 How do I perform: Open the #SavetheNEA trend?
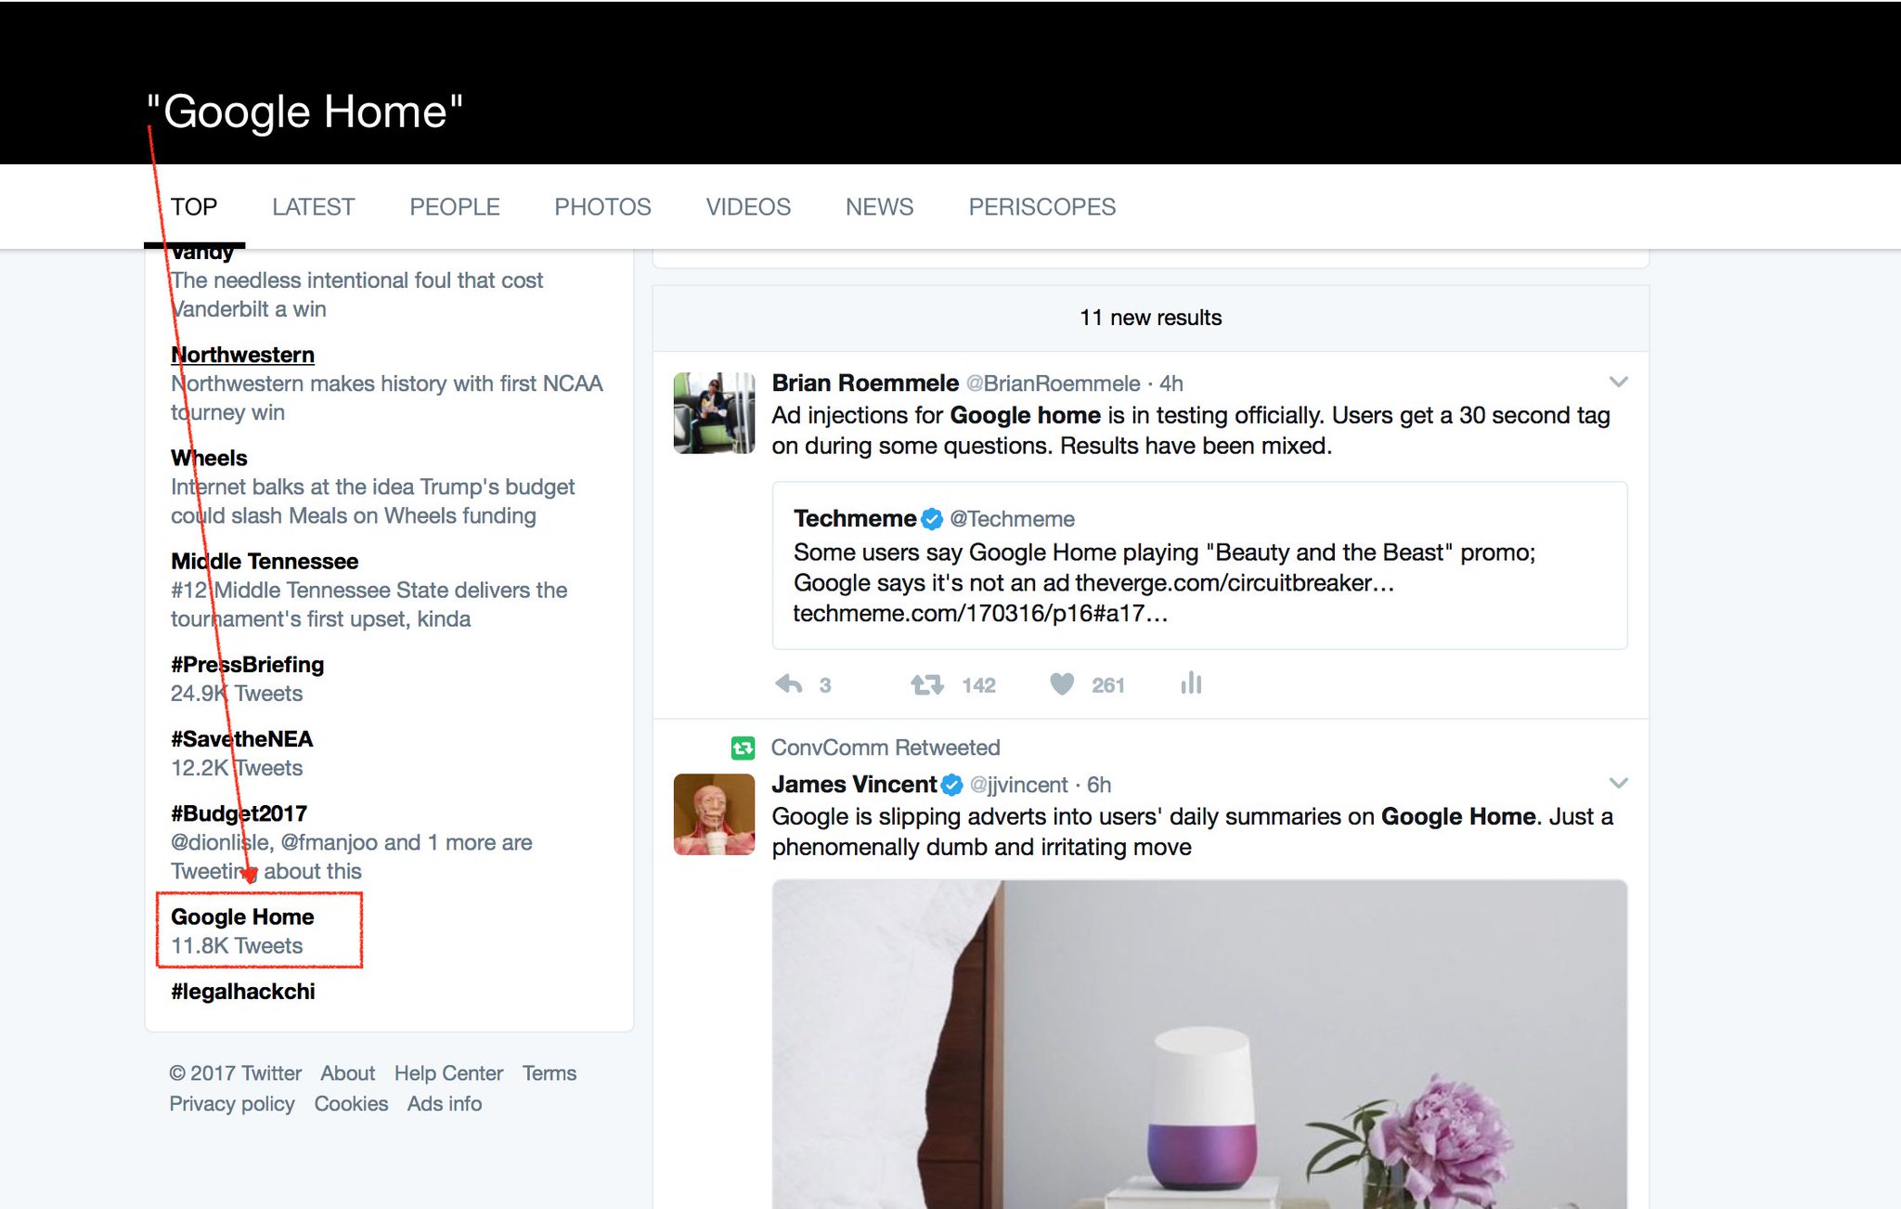point(241,739)
